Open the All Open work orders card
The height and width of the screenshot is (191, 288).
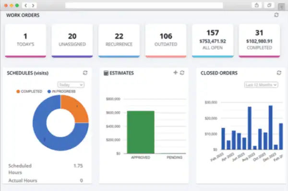click(213, 41)
